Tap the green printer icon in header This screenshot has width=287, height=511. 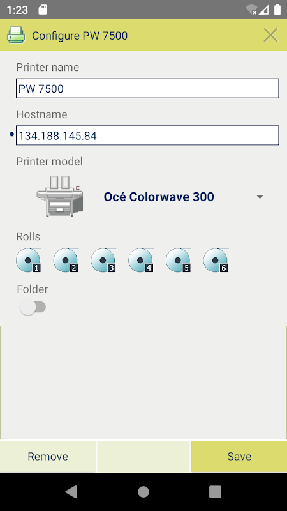click(x=16, y=35)
